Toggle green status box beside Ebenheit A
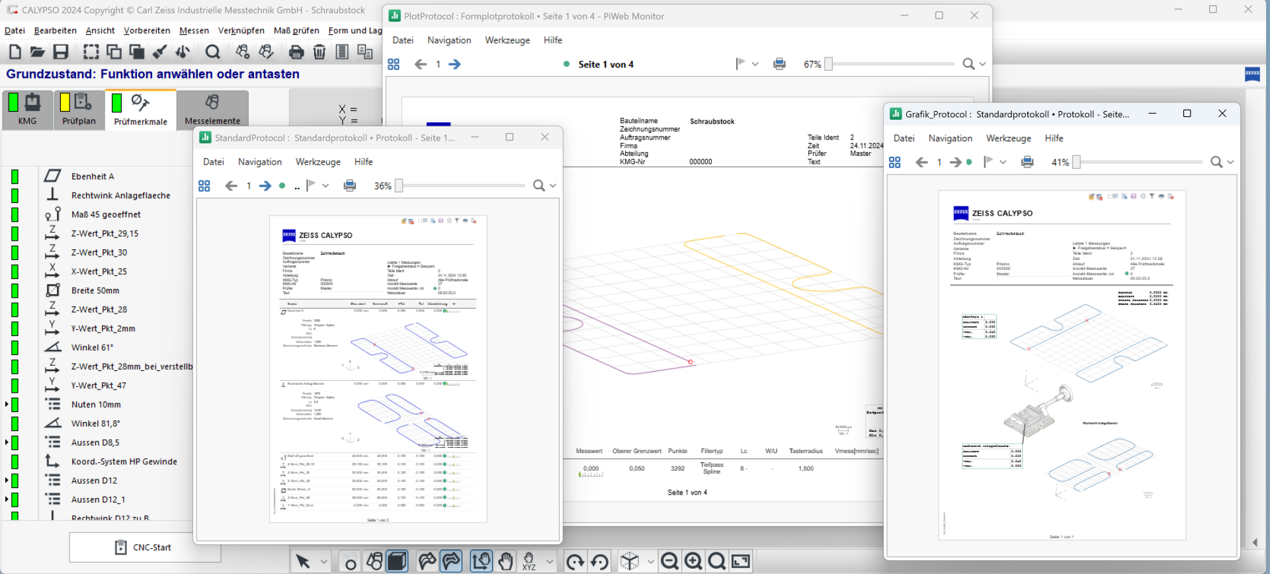Screen dimensions: 1270x574 tap(15, 177)
